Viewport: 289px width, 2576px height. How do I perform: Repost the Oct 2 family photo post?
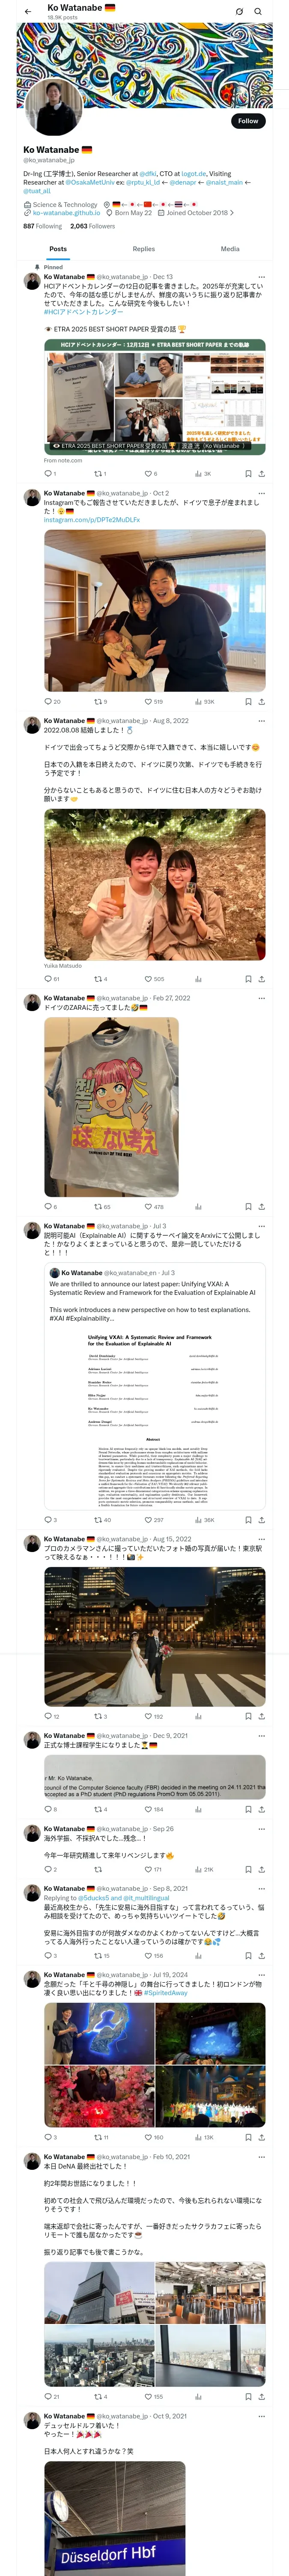pyautogui.click(x=100, y=701)
